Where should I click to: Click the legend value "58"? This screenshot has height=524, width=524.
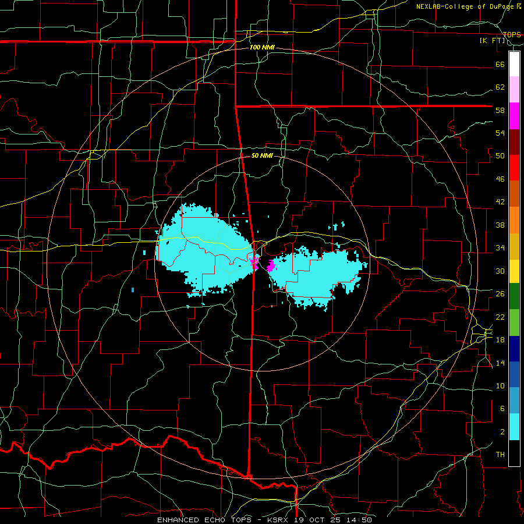[x=500, y=110]
